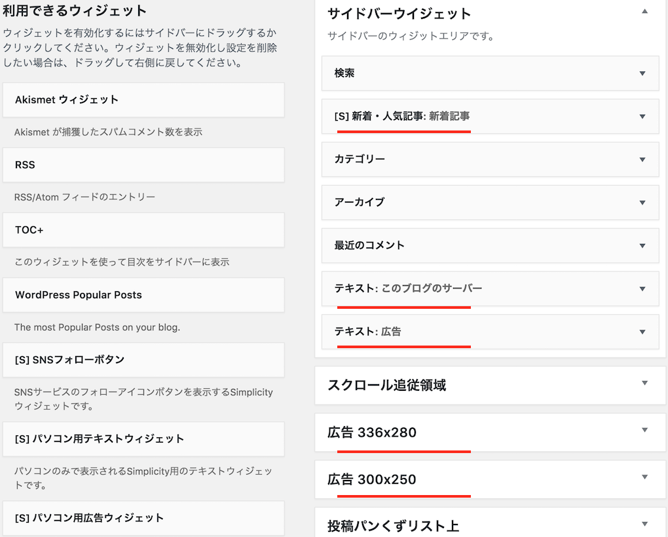The image size is (668, 537).
Task: Expand the 最近のコメント widget arrow
Action: (x=642, y=246)
